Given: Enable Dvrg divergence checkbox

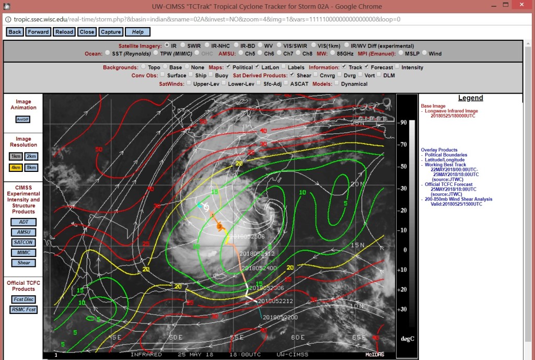Looking at the screenshot, I should [x=339, y=74].
